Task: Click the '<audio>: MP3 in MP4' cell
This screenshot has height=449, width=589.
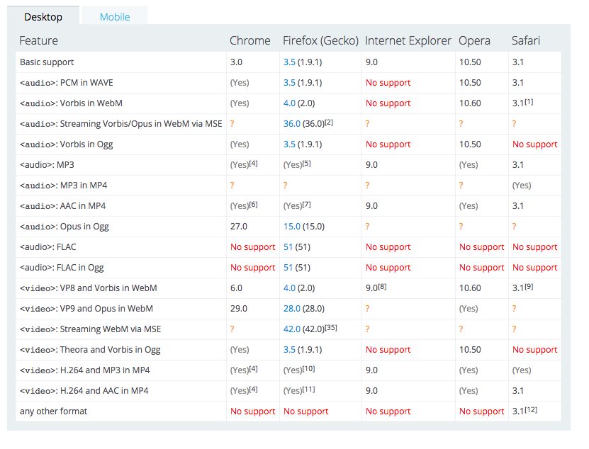Action: pyautogui.click(x=121, y=185)
